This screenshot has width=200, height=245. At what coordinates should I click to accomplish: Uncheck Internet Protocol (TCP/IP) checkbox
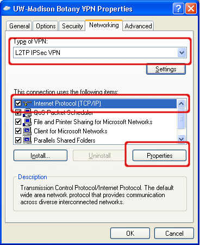point(18,103)
